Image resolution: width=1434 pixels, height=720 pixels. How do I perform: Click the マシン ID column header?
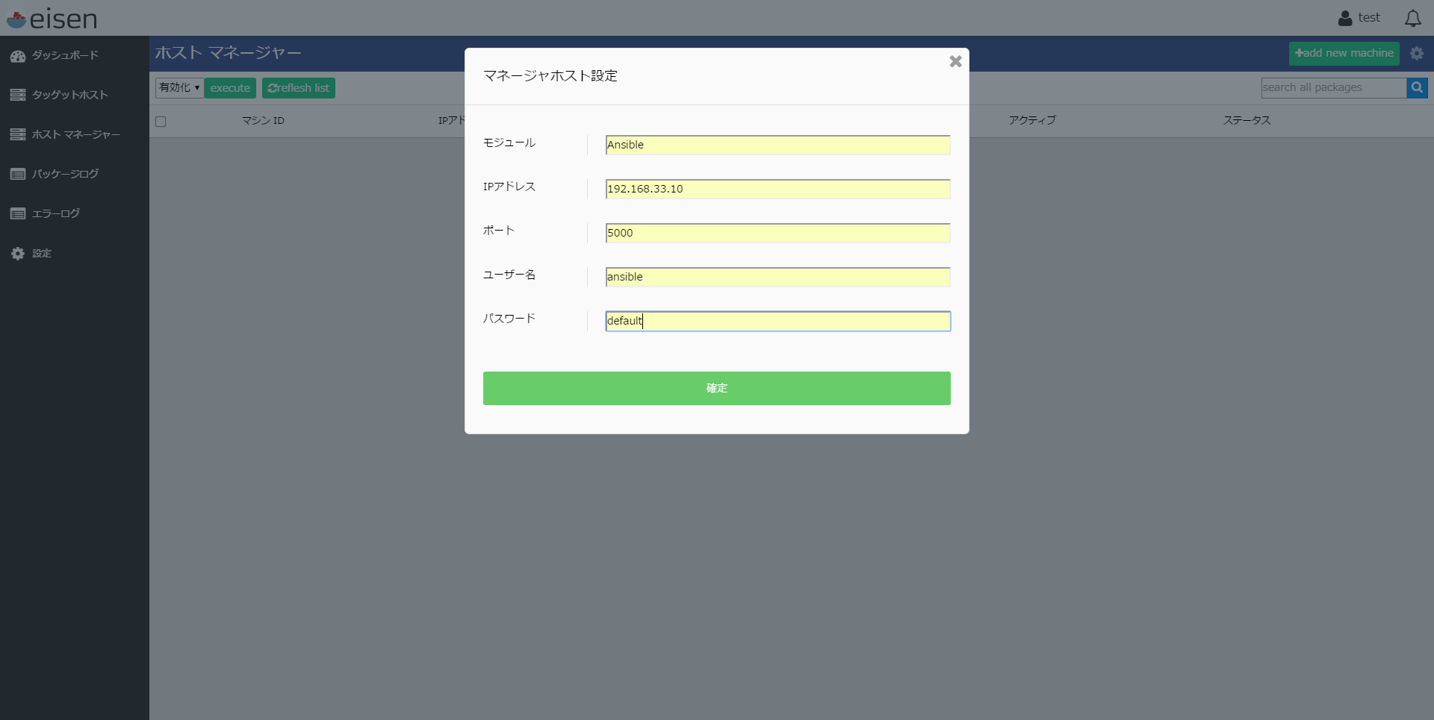tap(263, 120)
